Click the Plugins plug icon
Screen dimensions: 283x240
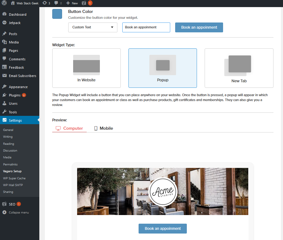coord(4,95)
